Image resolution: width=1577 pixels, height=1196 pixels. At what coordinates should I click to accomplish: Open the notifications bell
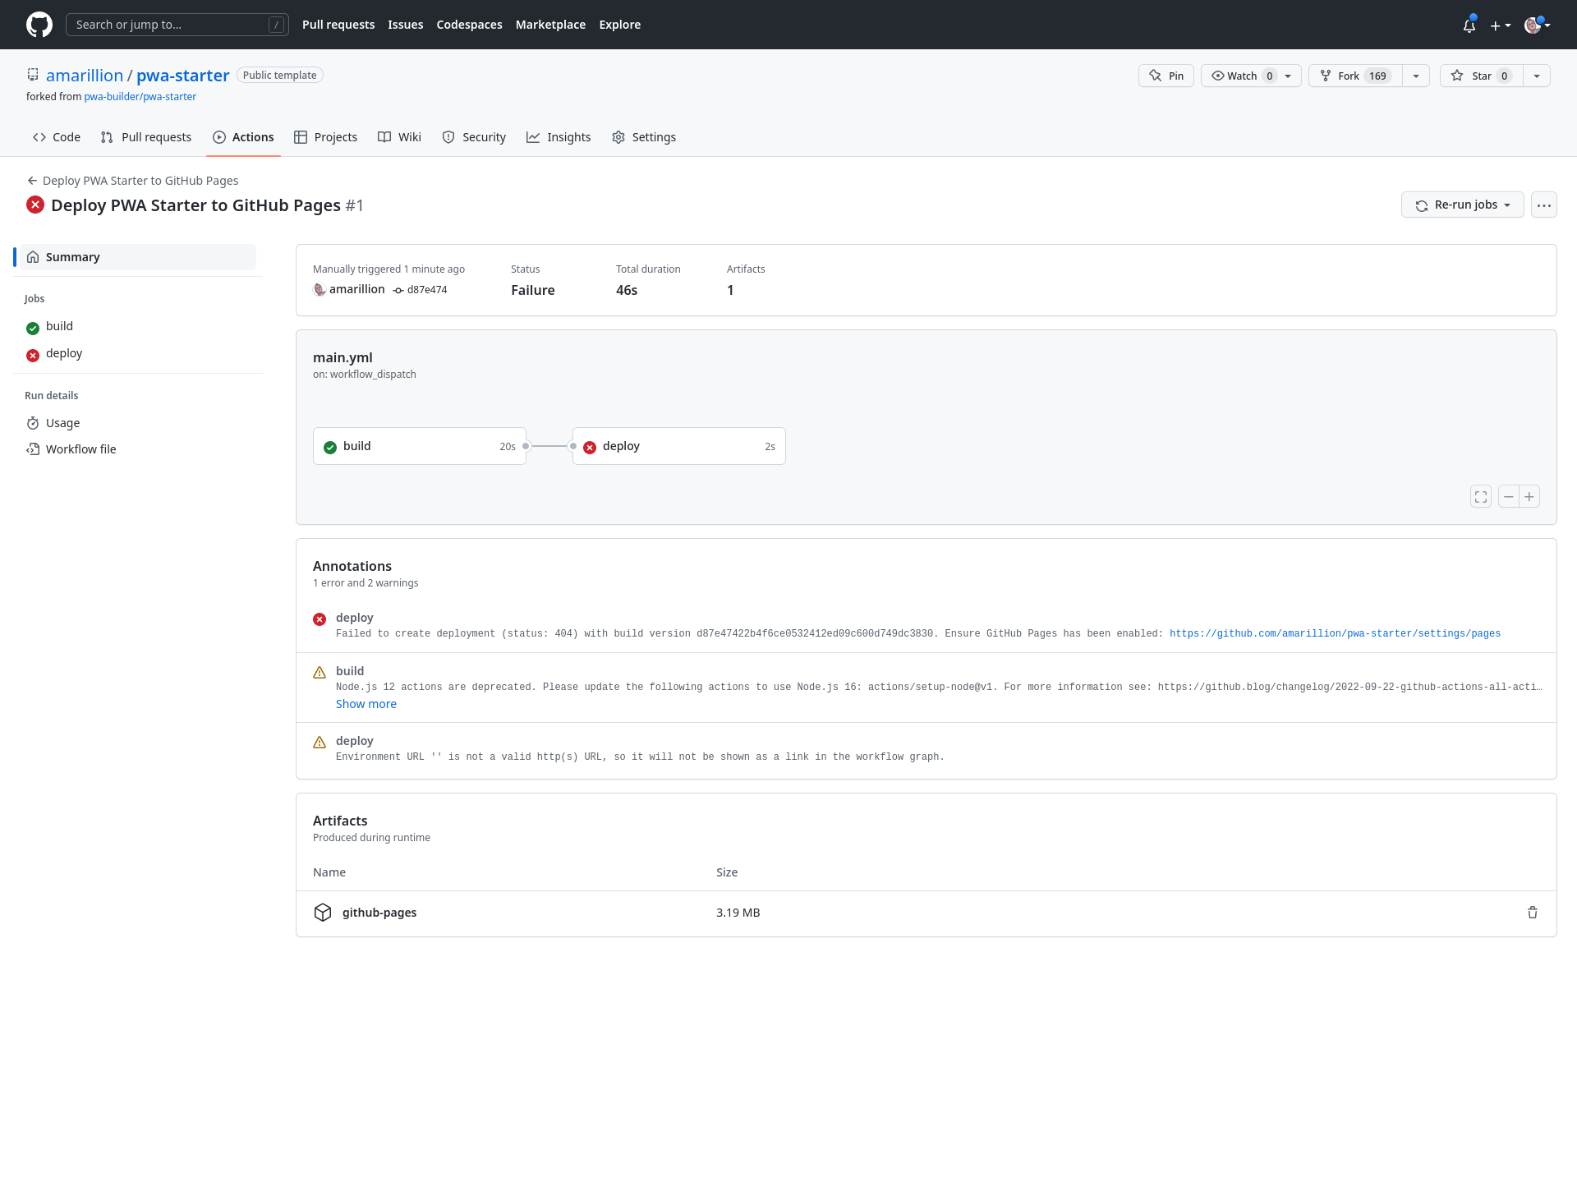point(1469,25)
